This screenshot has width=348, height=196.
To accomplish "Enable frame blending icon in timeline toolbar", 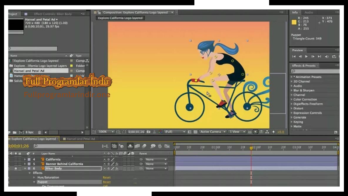I will pyautogui.click(x=137, y=146).
